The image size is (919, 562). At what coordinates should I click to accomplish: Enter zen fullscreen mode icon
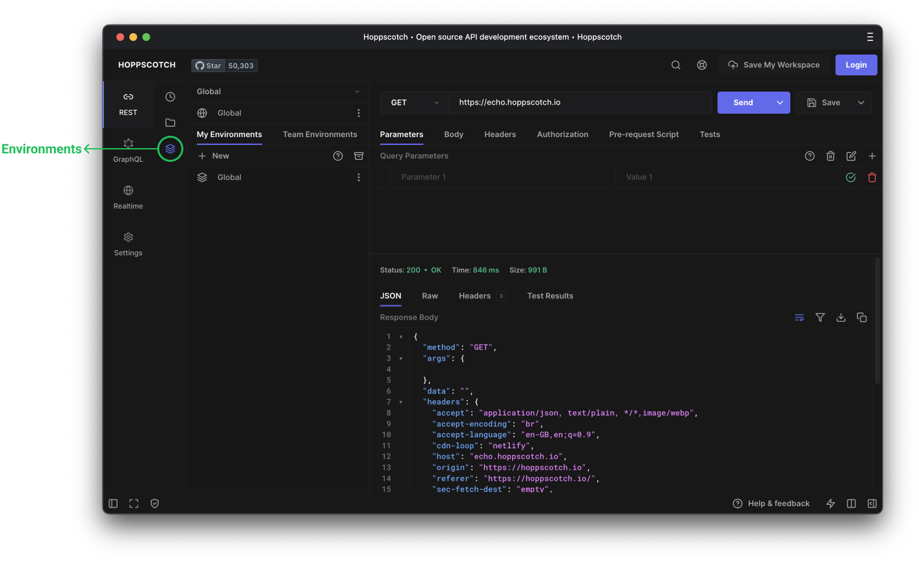pos(134,504)
